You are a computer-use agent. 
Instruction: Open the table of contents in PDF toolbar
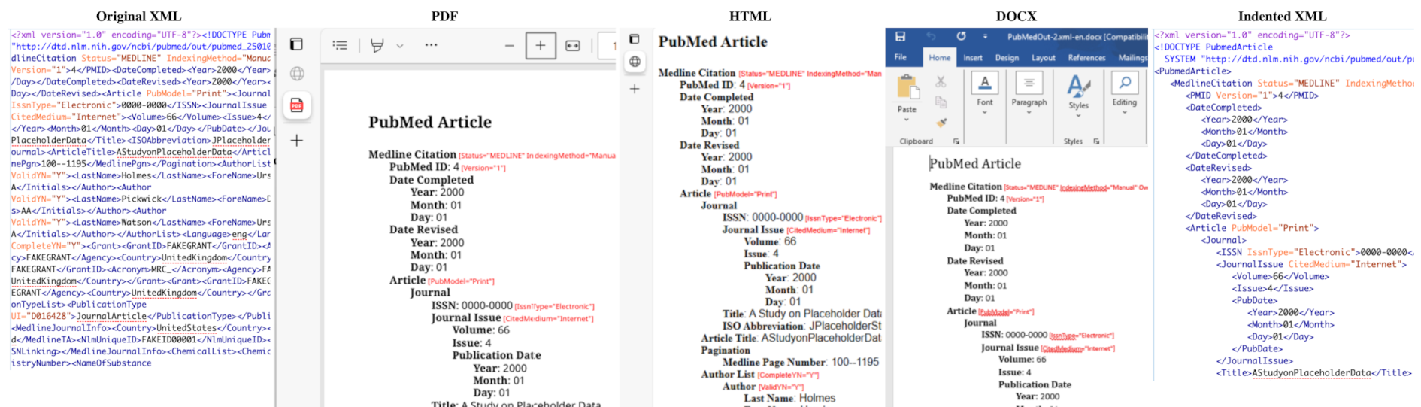340,46
